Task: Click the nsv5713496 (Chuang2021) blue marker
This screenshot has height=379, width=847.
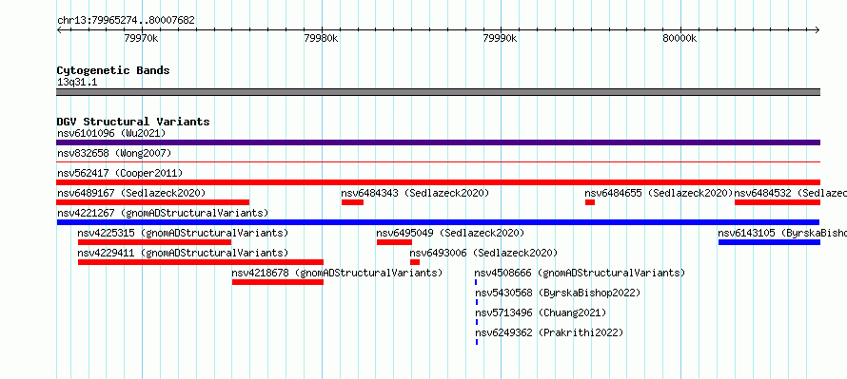Action: tap(477, 322)
